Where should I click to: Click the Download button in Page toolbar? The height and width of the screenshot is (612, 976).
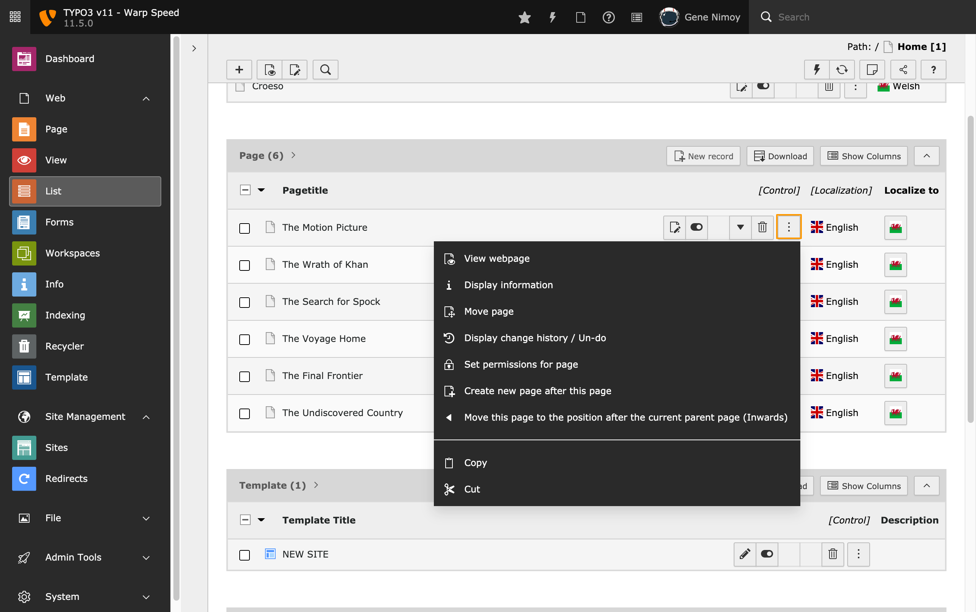pos(781,155)
